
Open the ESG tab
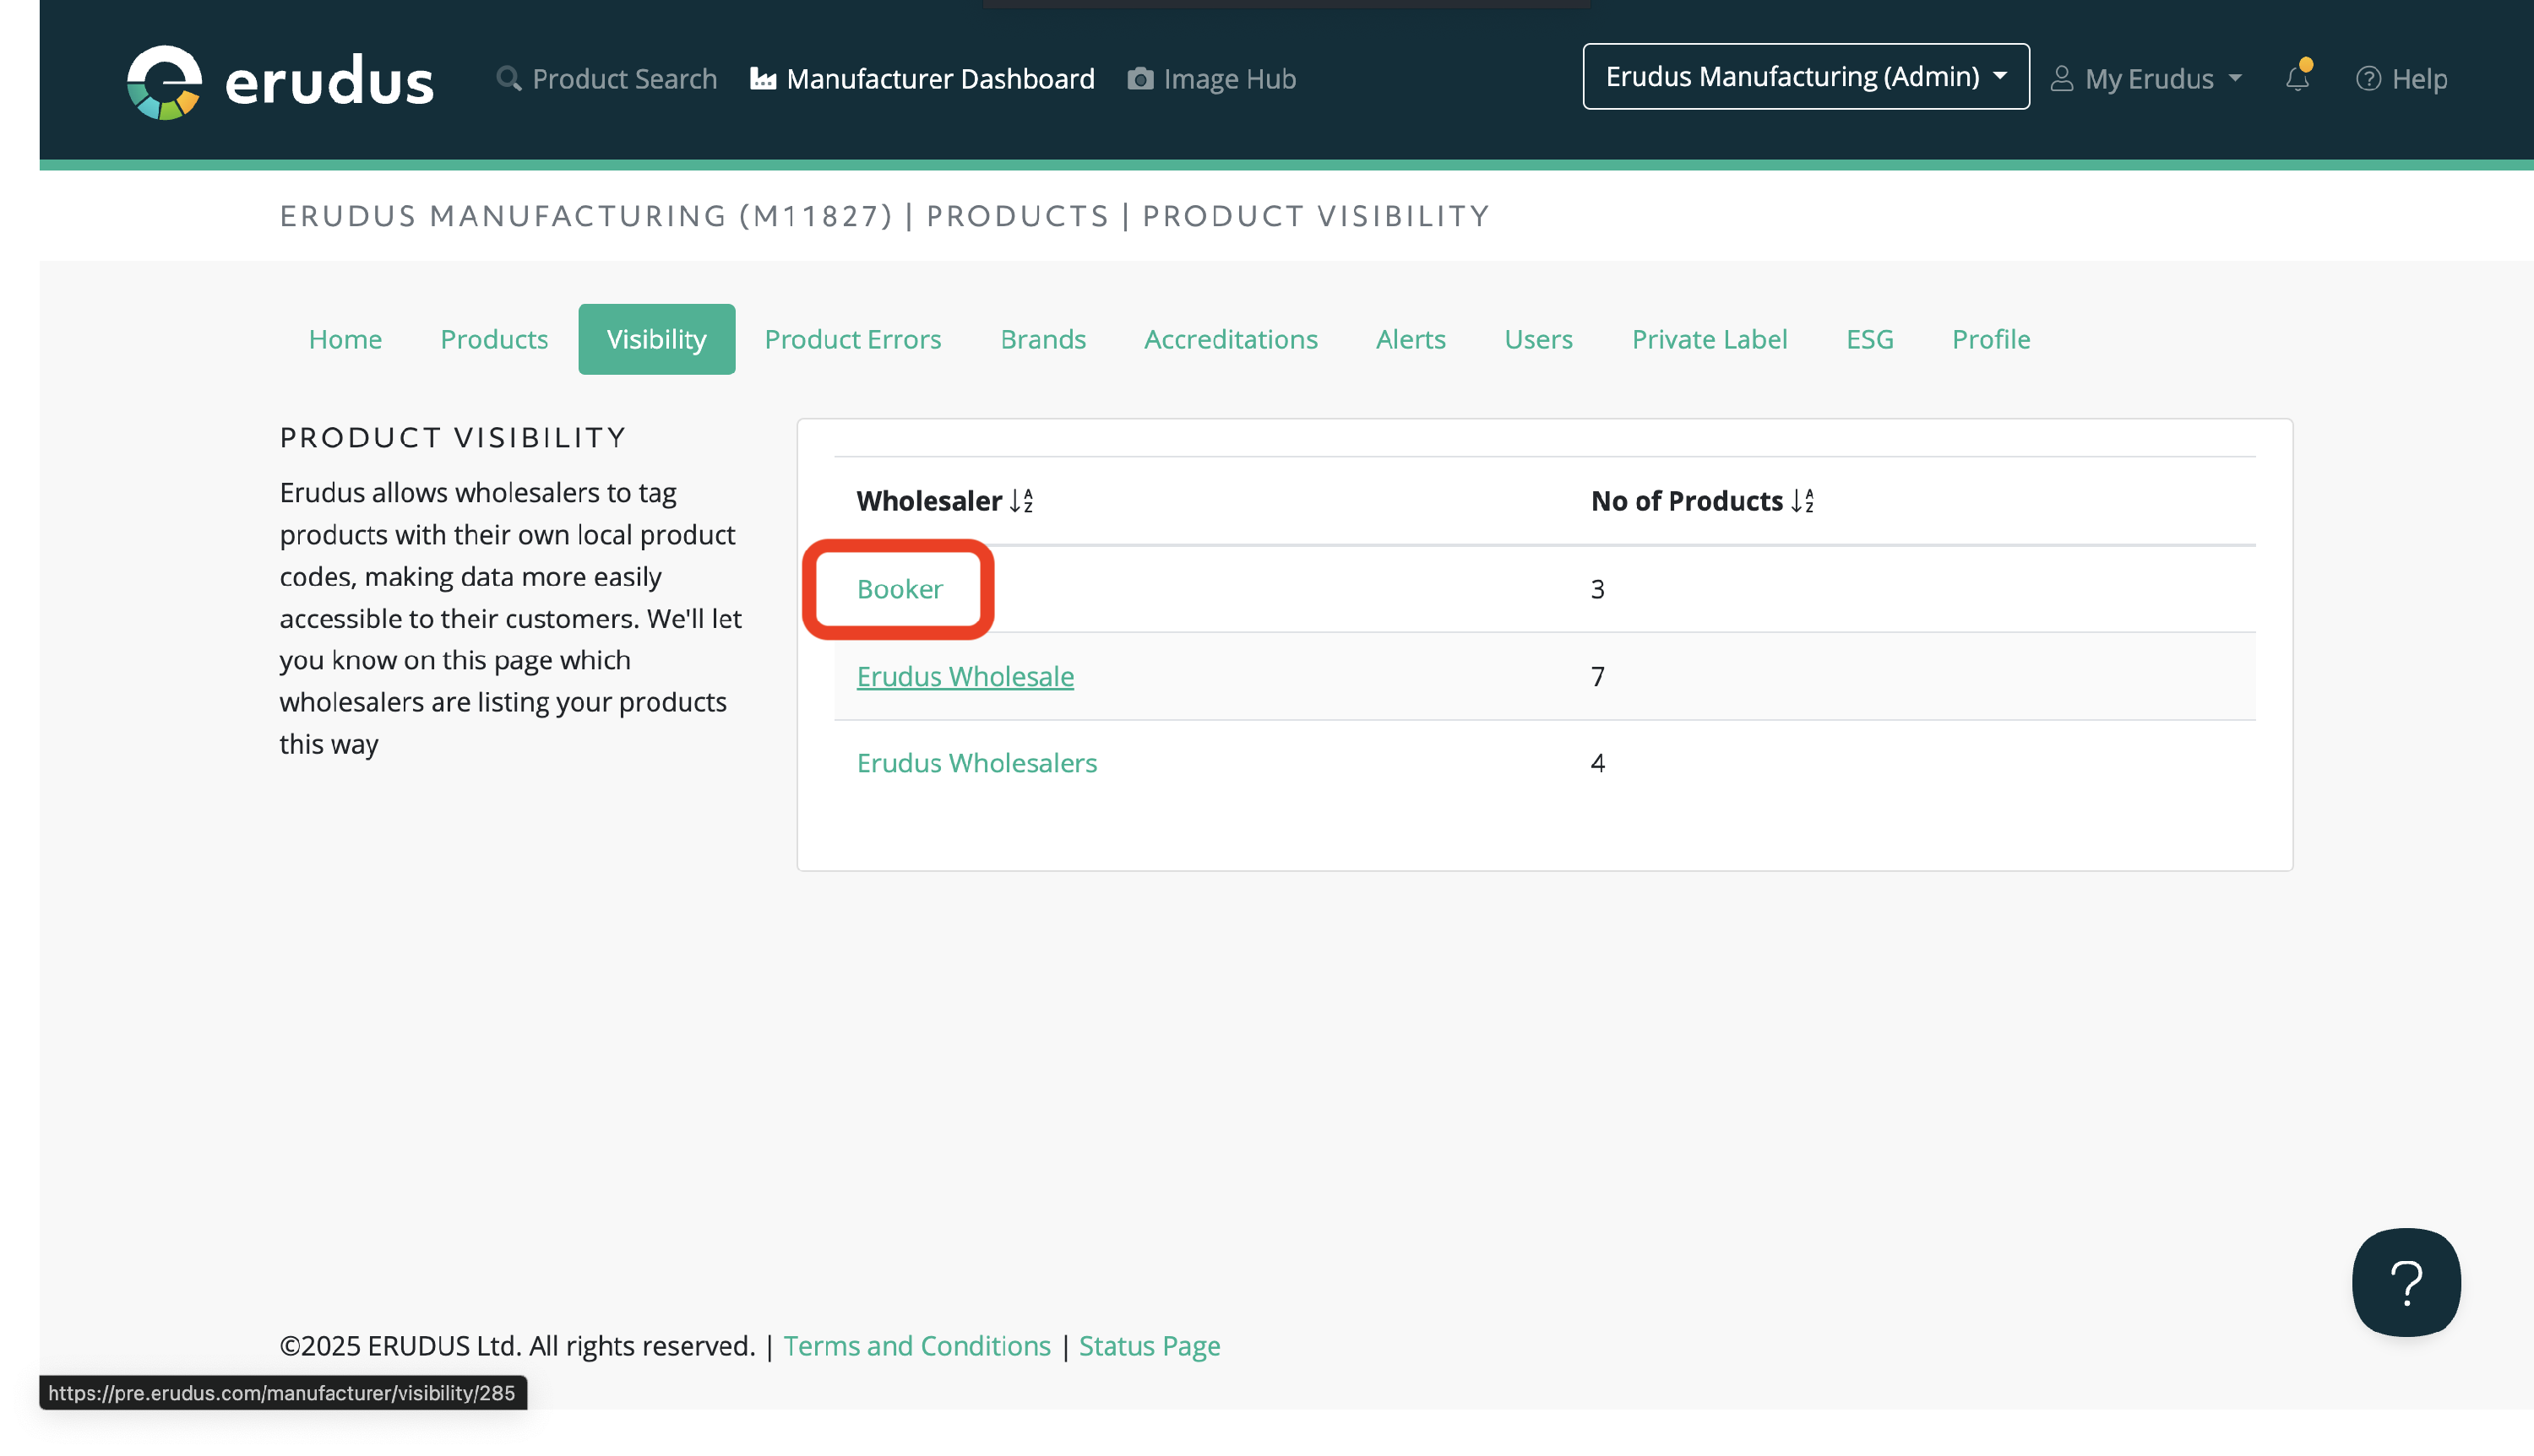click(x=1868, y=339)
